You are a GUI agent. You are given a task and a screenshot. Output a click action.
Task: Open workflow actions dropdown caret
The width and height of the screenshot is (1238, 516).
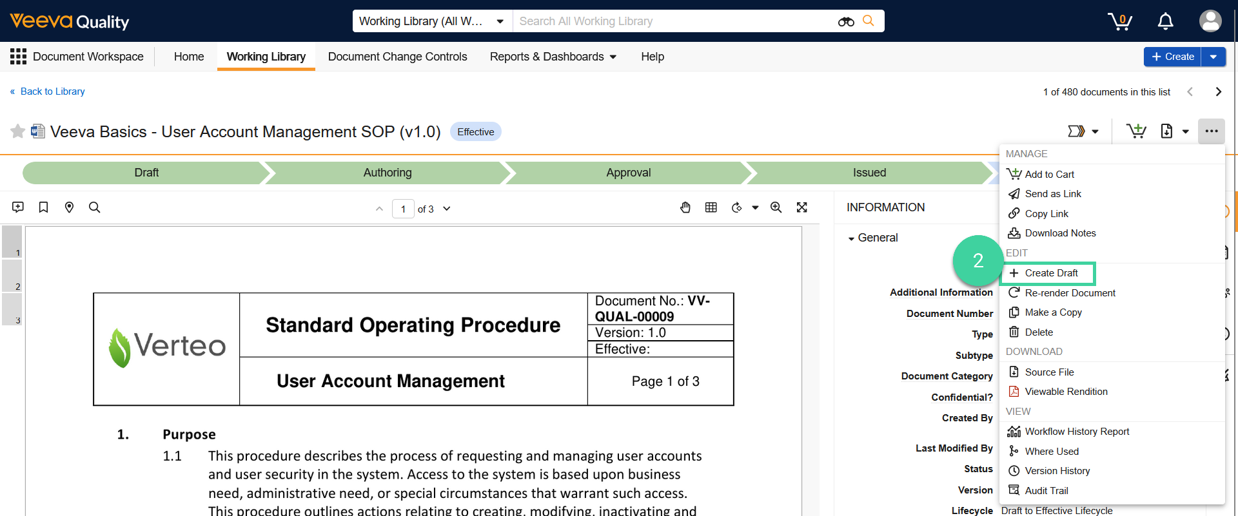point(1095,131)
